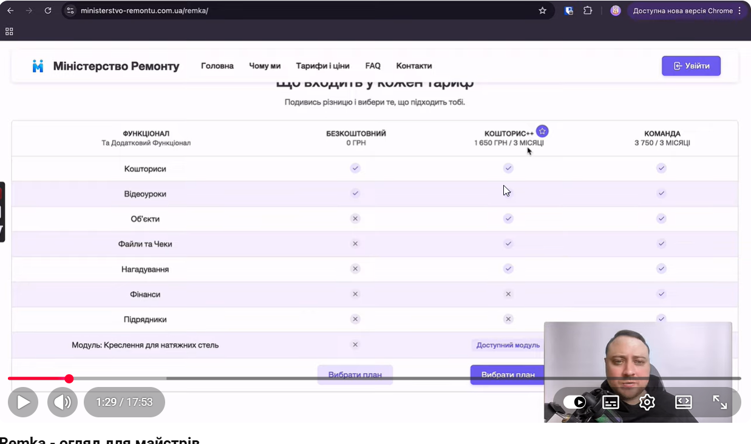The height and width of the screenshot is (444, 751).
Task: Turn on video subtitles
Action: pos(611,402)
